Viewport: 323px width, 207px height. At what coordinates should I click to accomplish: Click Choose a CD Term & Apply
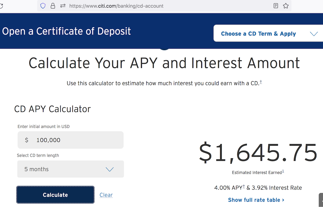pos(259,33)
